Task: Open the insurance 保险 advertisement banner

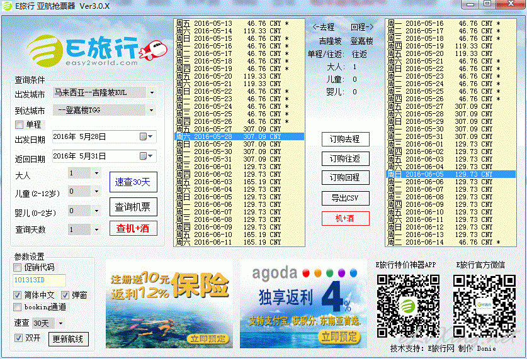Action: click(169, 304)
